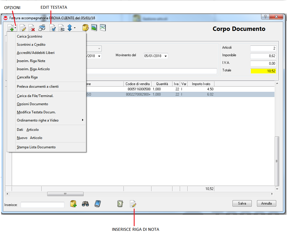Select Carica Scontrino from the menu
Screen dimensions: 287x234
29,36
